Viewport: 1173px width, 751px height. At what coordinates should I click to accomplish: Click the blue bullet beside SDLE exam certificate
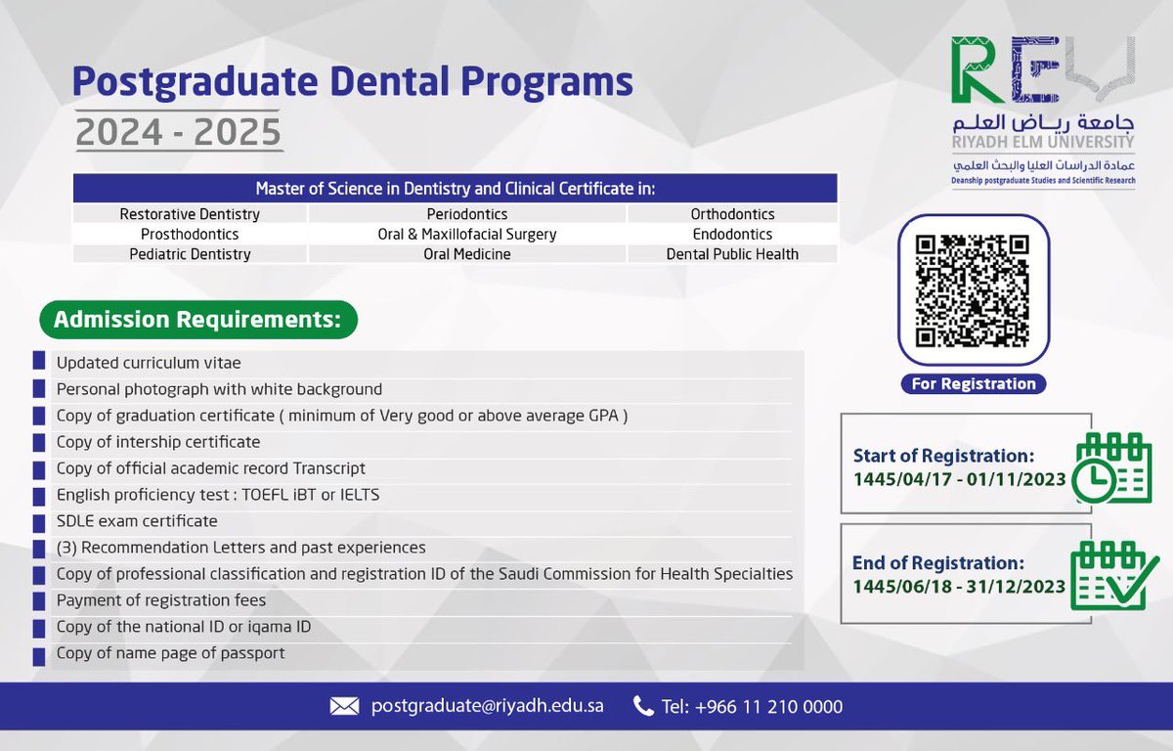(x=39, y=521)
